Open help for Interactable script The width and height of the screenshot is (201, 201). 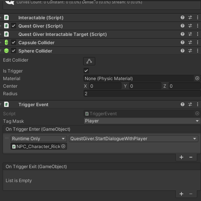pos(183,17)
